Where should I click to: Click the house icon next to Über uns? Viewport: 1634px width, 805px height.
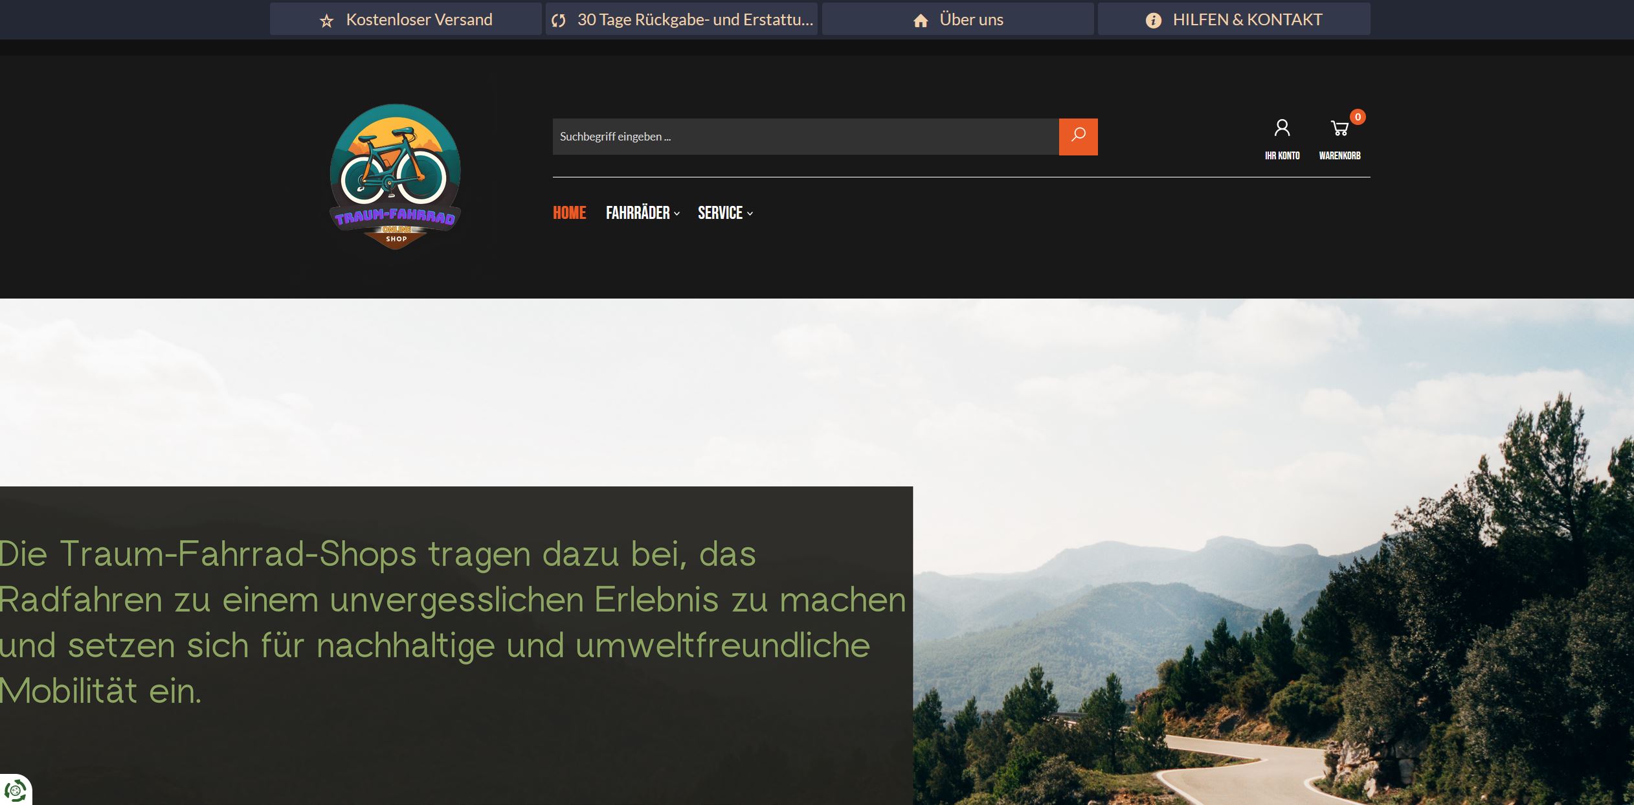point(921,21)
